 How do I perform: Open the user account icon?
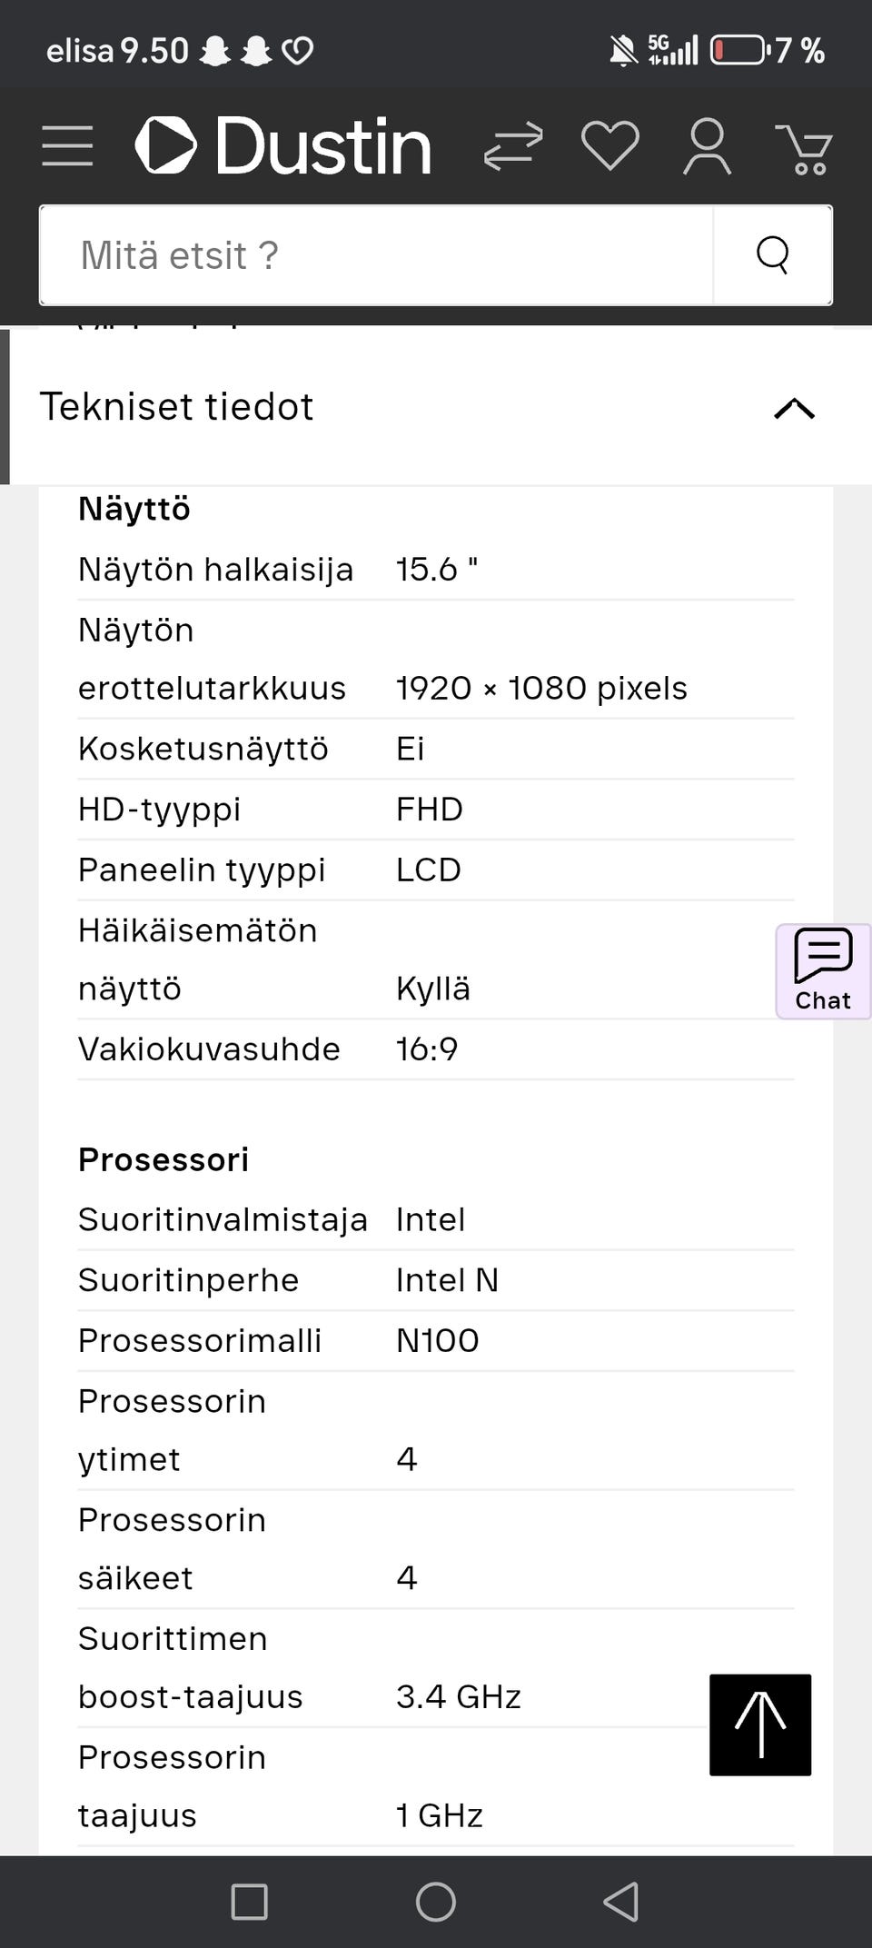pos(707,146)
